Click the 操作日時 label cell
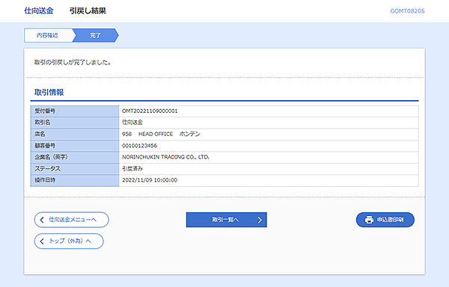 [x=75, y=180]
